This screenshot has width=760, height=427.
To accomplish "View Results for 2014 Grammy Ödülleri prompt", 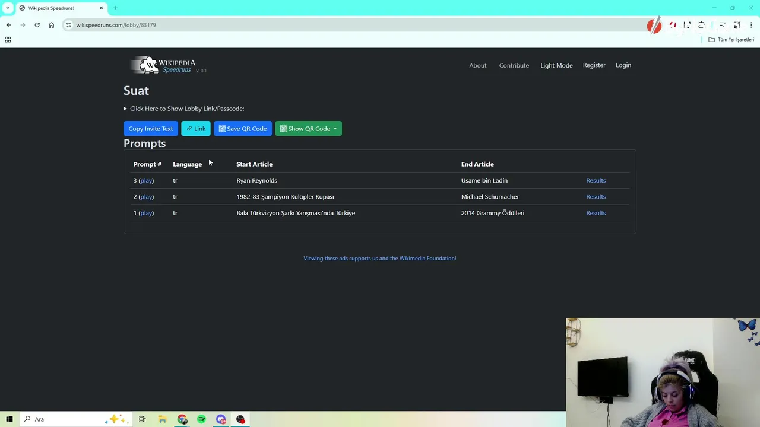I will 596,213.
